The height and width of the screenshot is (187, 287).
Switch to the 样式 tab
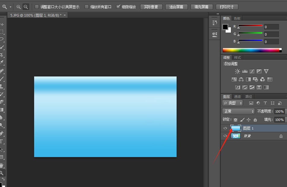[x=237, y=57]
